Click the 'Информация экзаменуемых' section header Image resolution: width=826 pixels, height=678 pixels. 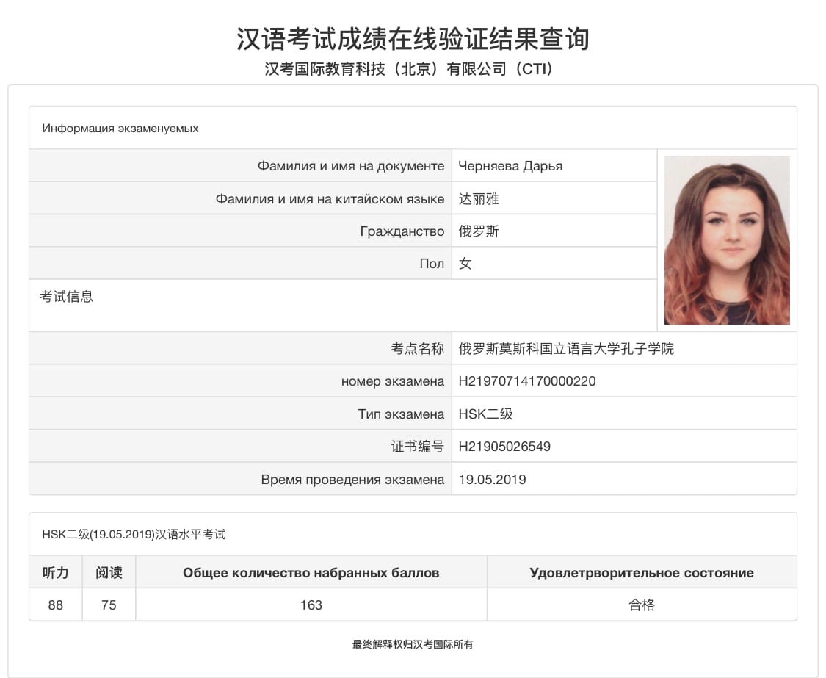120,128
